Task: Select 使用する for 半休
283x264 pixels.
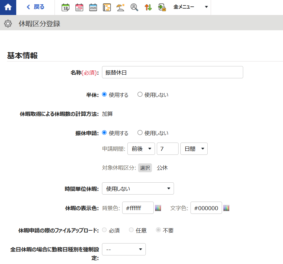Action: [x=104, y=95]
